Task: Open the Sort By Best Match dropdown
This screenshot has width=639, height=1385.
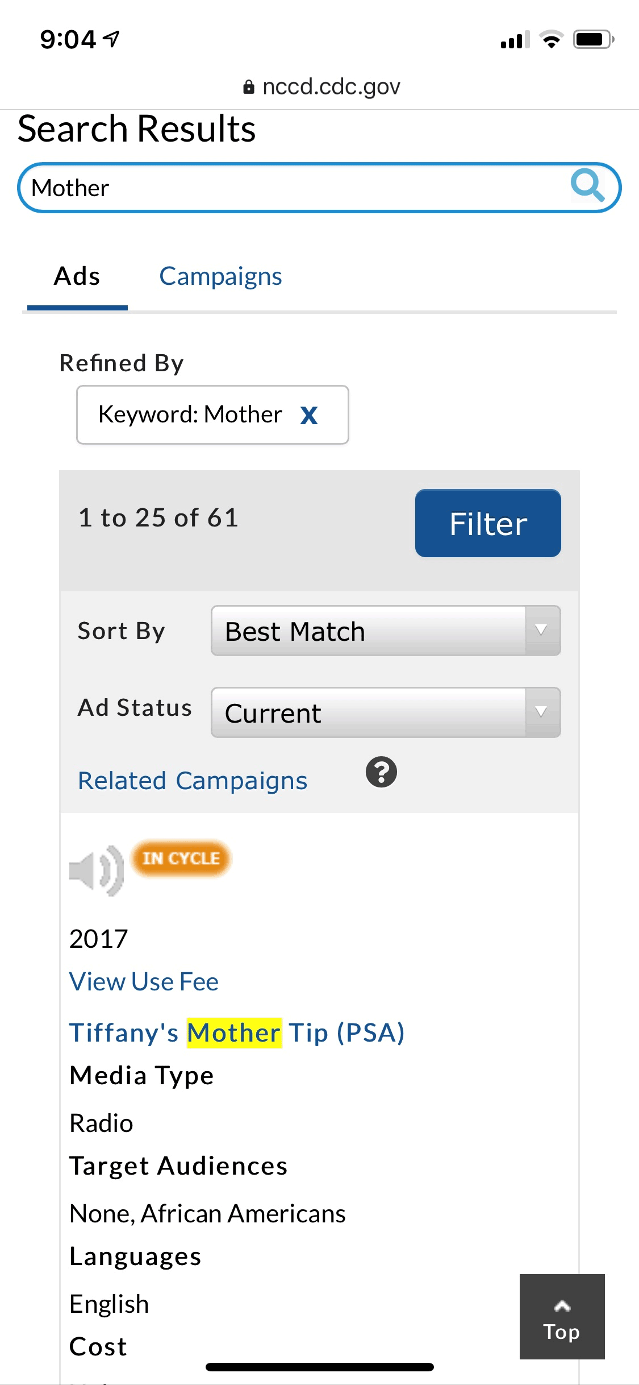Action: click(x=385, y=631)
